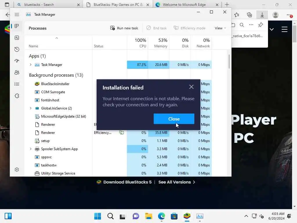Switch to BlueStacks: Play Games on PC tab

point(117,5)
